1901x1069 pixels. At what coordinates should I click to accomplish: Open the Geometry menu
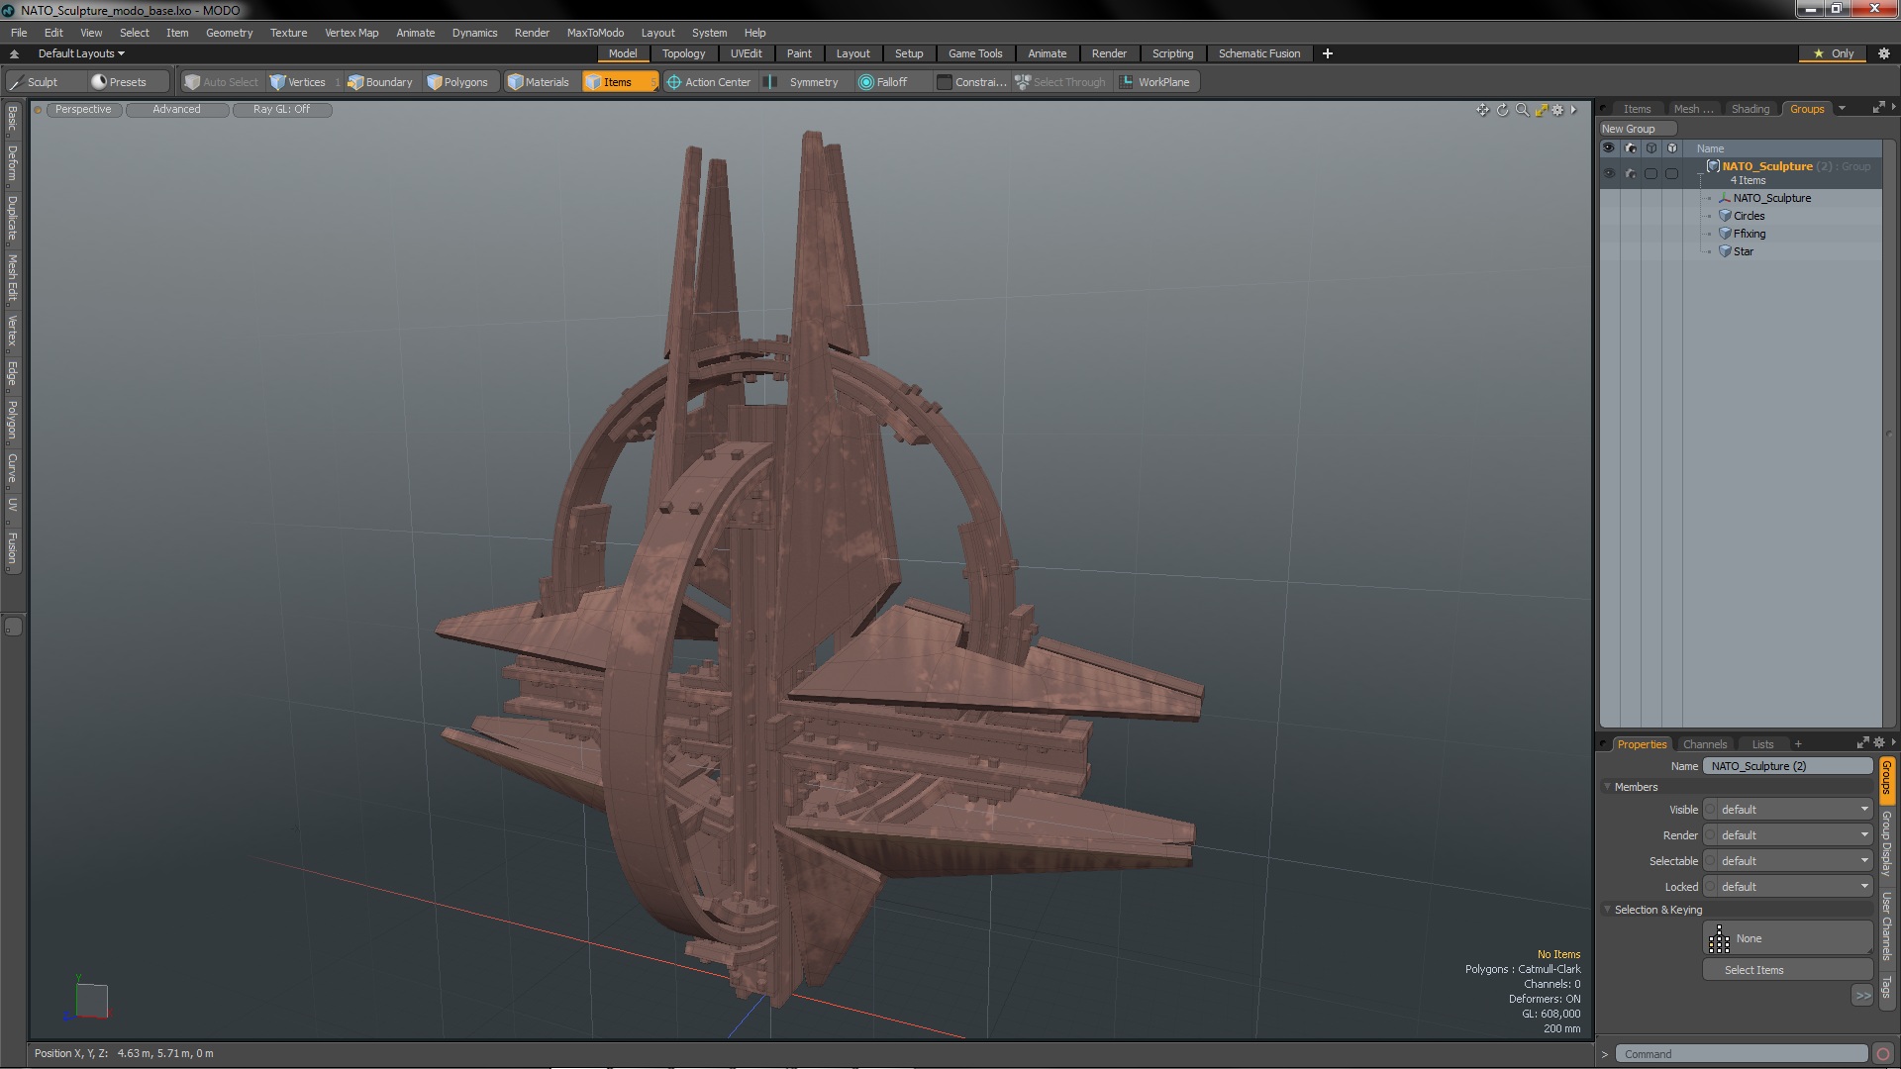tap(229, 33)
